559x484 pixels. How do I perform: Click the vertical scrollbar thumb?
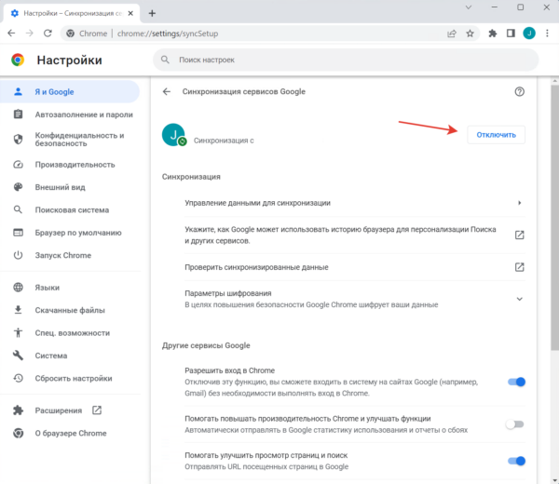(x=555, y=217)
